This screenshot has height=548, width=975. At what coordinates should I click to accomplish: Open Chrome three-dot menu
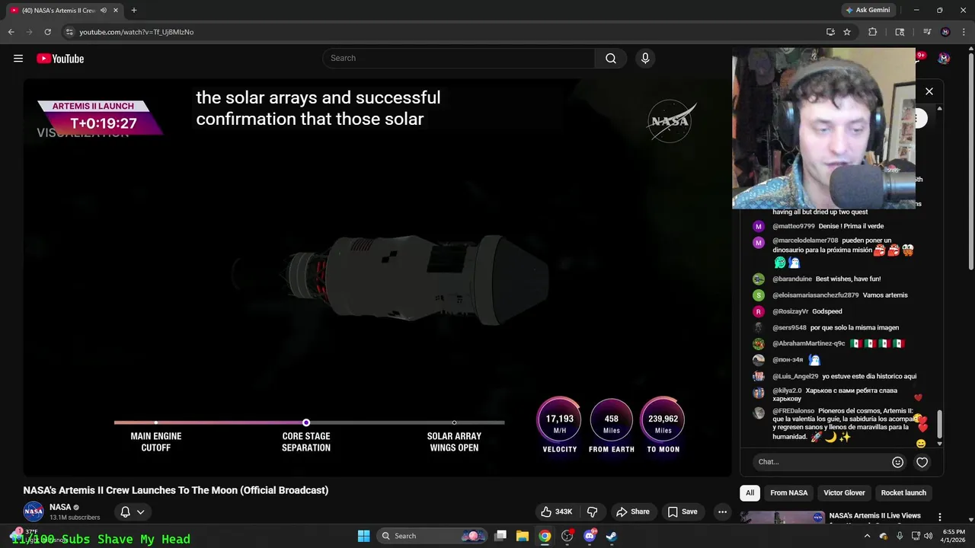point(964,32)
